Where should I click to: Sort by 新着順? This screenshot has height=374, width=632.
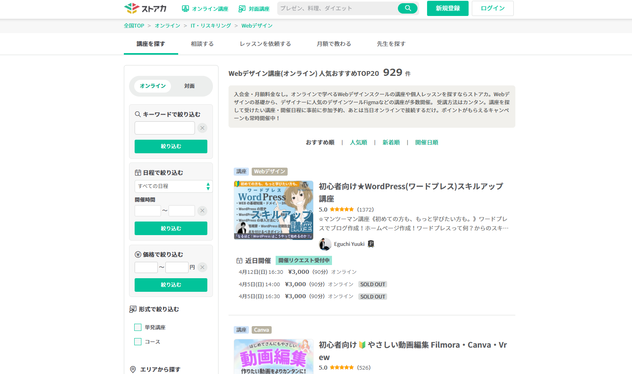point(391,142)
